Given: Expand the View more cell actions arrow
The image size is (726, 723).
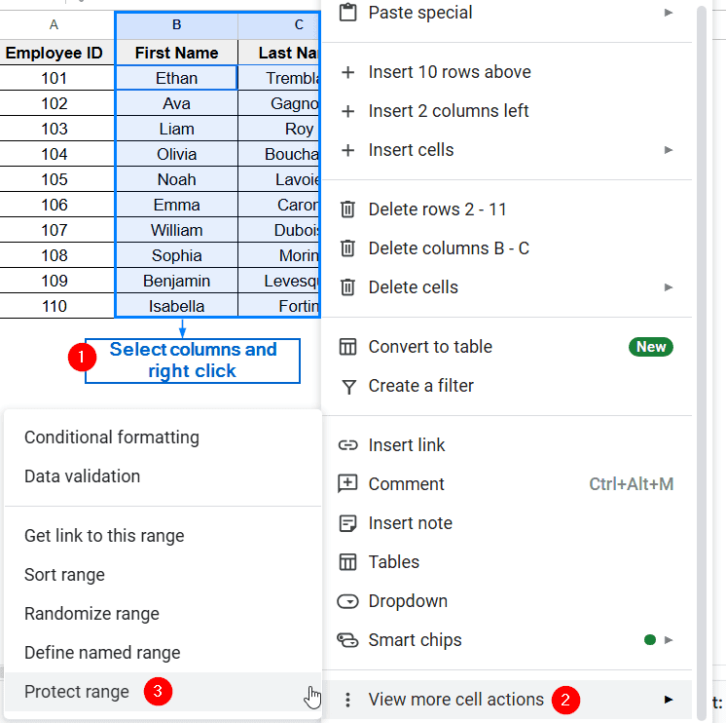Looking at the screenshot, I should point(669,700).
